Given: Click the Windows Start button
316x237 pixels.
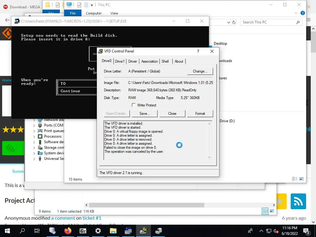Looking at the screenshot, I should click(x=7, y=231).
